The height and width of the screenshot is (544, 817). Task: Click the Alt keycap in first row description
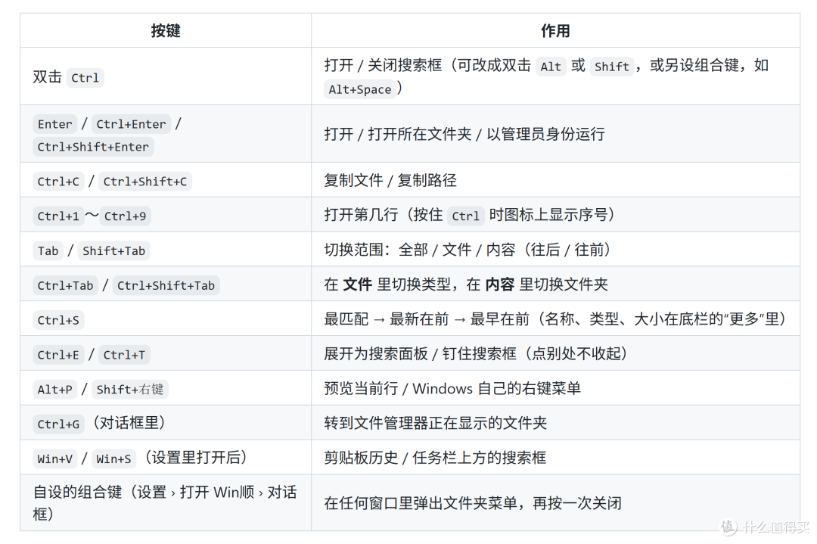coord(551,66)
